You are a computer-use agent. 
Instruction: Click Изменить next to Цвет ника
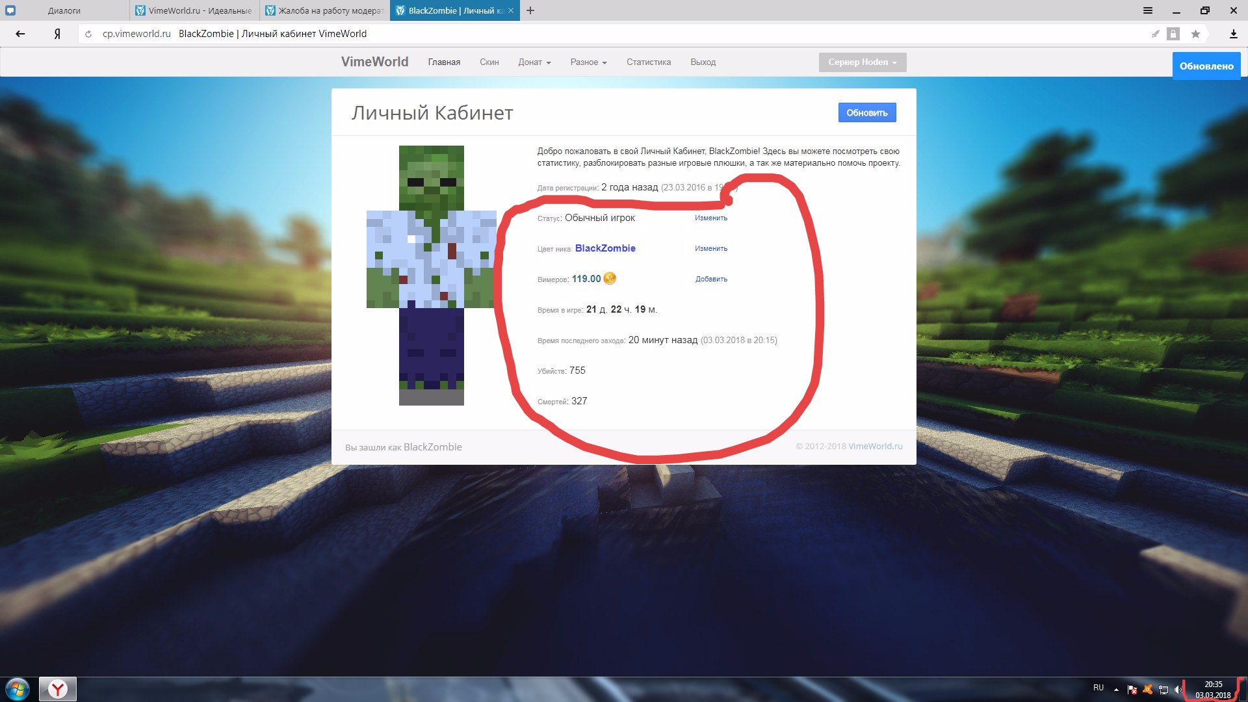tap(711, 248)
